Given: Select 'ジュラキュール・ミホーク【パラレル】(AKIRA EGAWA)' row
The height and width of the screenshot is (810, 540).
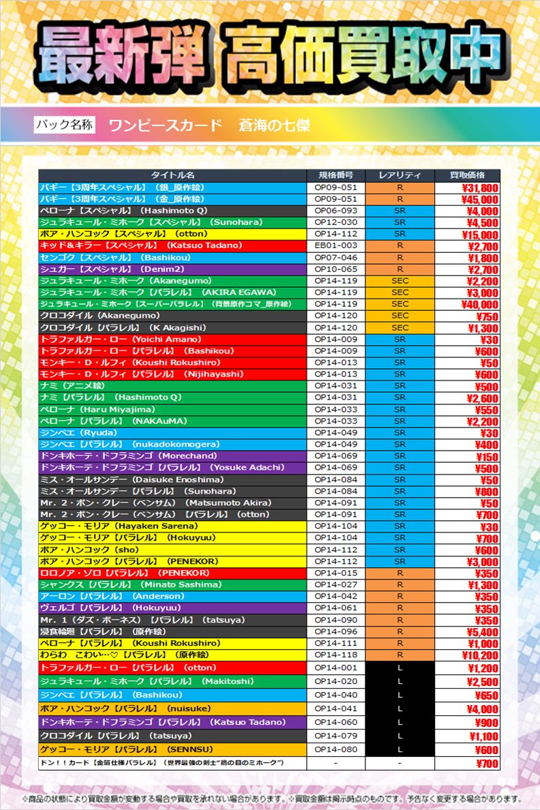Looking at the screenshot, I should click(x=269, y=292).
